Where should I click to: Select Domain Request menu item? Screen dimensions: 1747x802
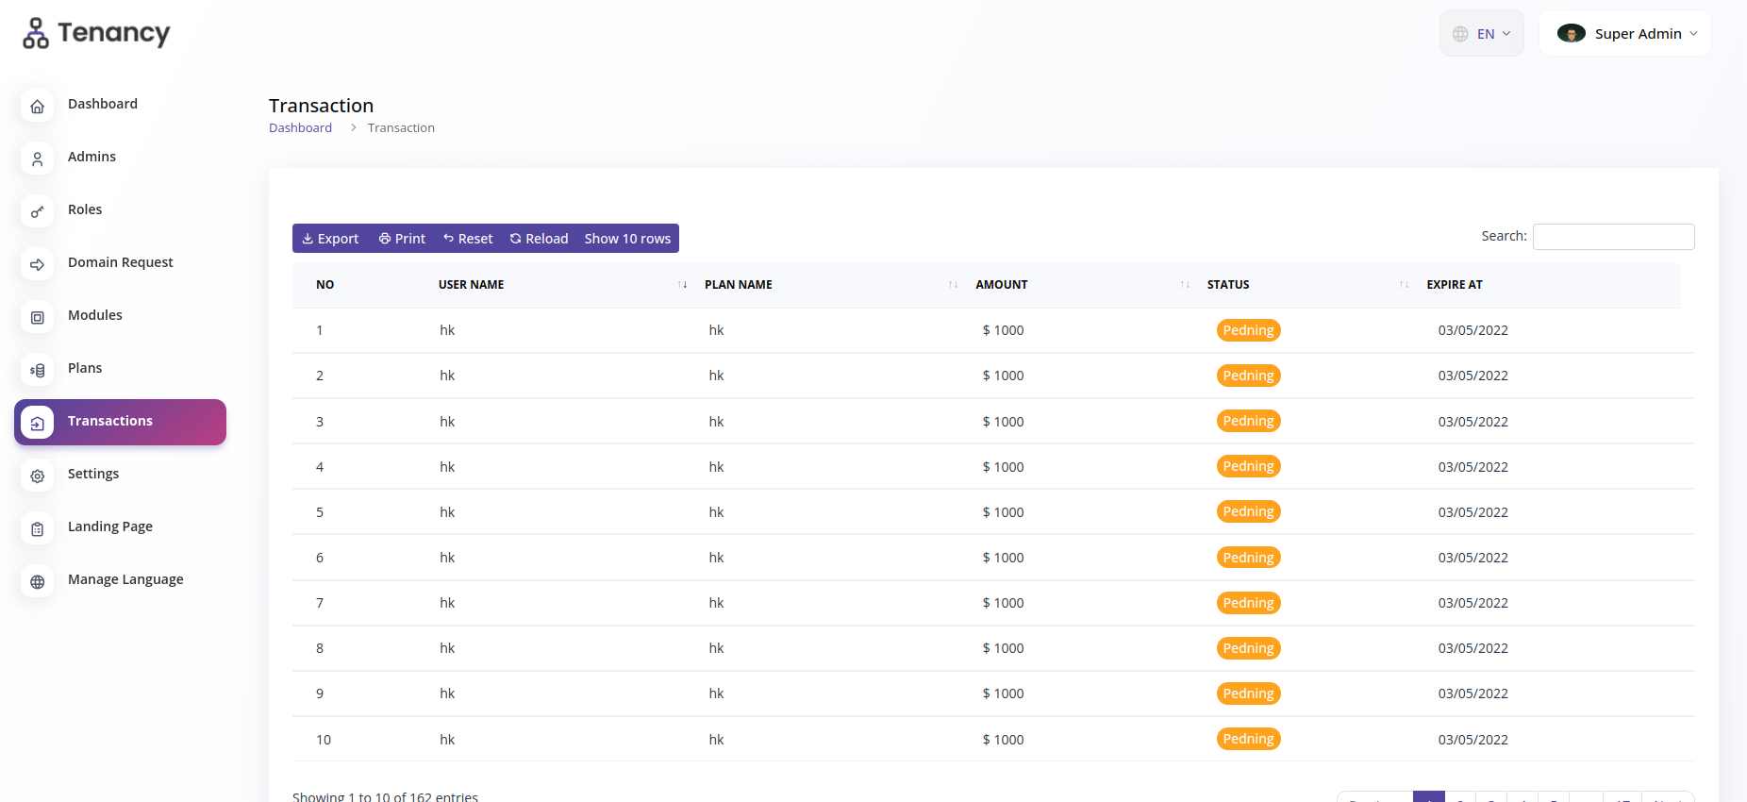pos(121,262)
